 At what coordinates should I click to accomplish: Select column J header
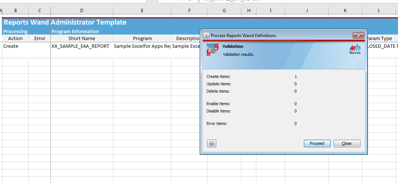coord(307,10)
